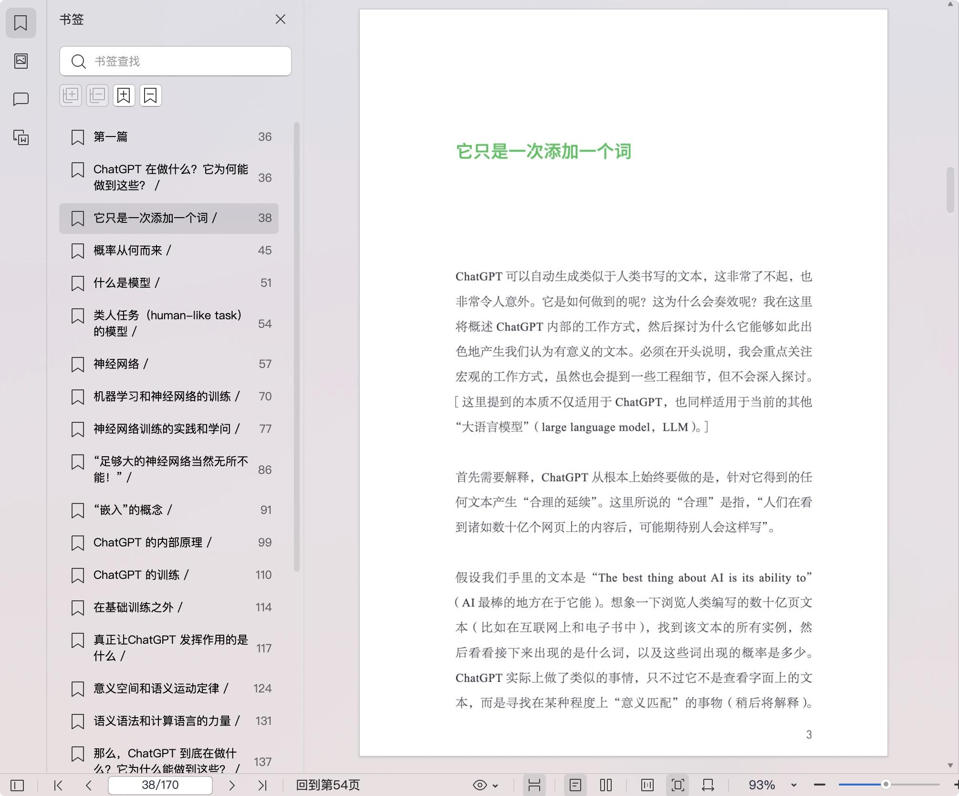
Task: Jump to bookmark 概率从何而来
Action: 169,251
